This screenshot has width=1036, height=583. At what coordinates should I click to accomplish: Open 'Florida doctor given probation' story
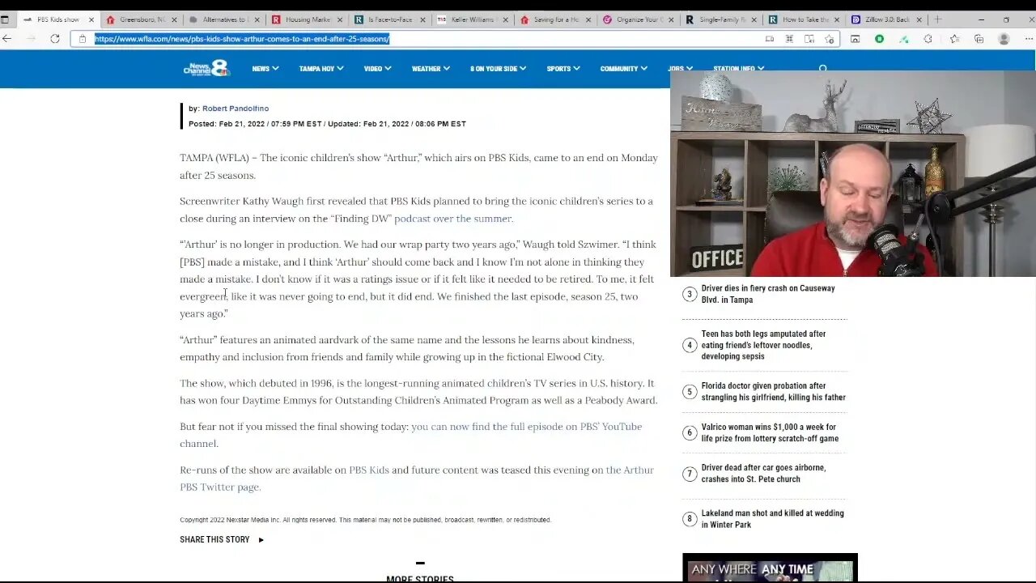773,392
